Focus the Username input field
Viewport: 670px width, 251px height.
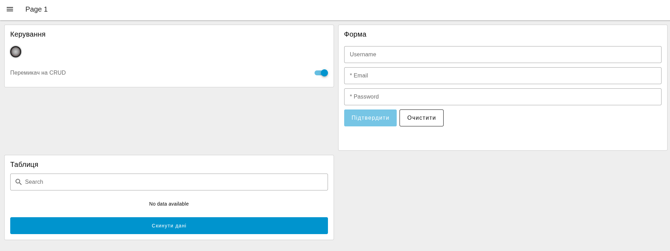(502, 55)
